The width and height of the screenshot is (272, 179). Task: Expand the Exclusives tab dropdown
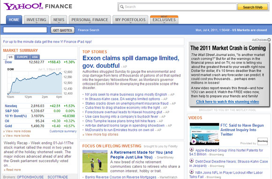pyautogui.click(x=164, y=23)
